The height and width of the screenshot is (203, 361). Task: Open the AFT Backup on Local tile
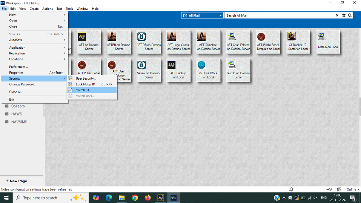click(x=178, y=71)
